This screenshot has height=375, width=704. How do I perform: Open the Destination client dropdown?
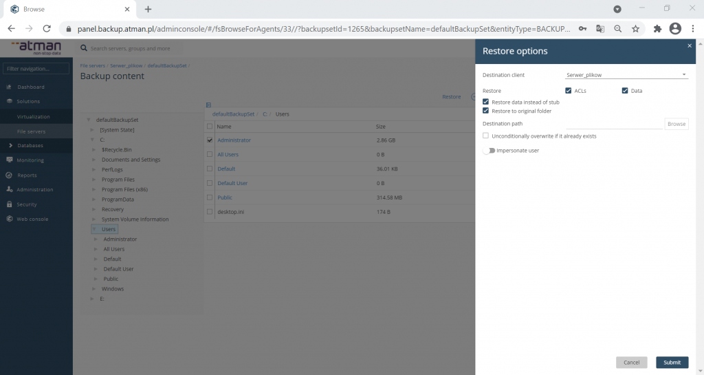626,74
